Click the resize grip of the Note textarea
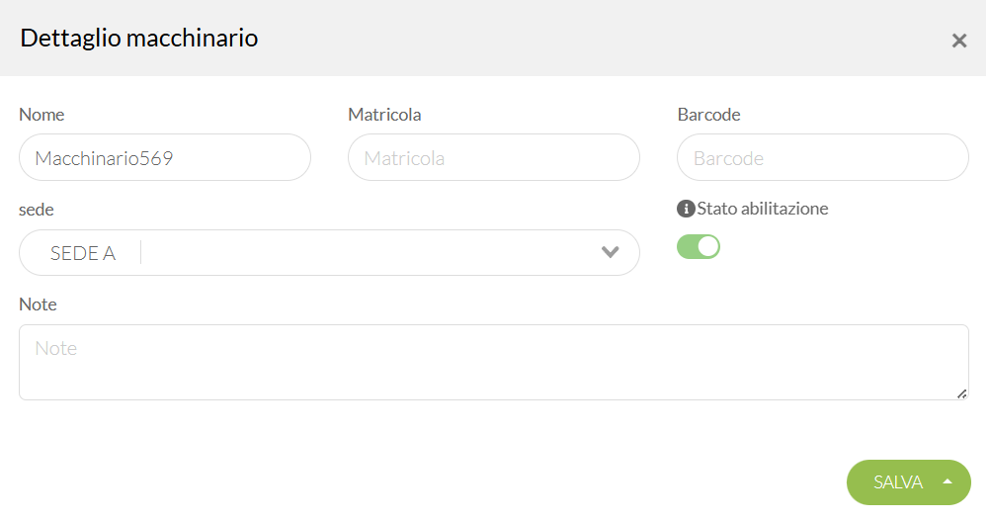The height and width of the screenshot is (521, 988). click(x=961, y=394)
